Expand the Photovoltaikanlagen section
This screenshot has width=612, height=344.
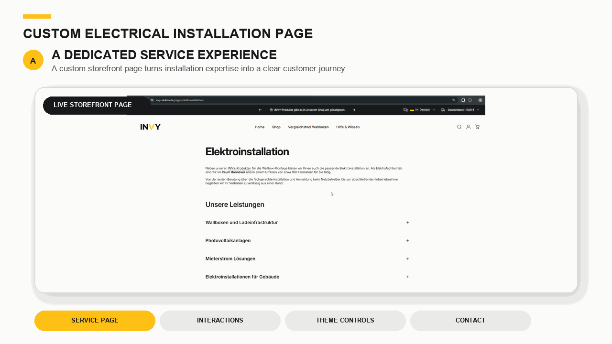(307, 241)
